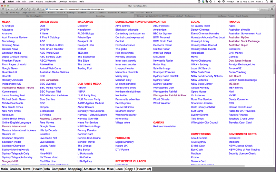The image size is (276, 172).
Task: Expand the News bookmarks dropdown
Action: (x=149, y=13)
